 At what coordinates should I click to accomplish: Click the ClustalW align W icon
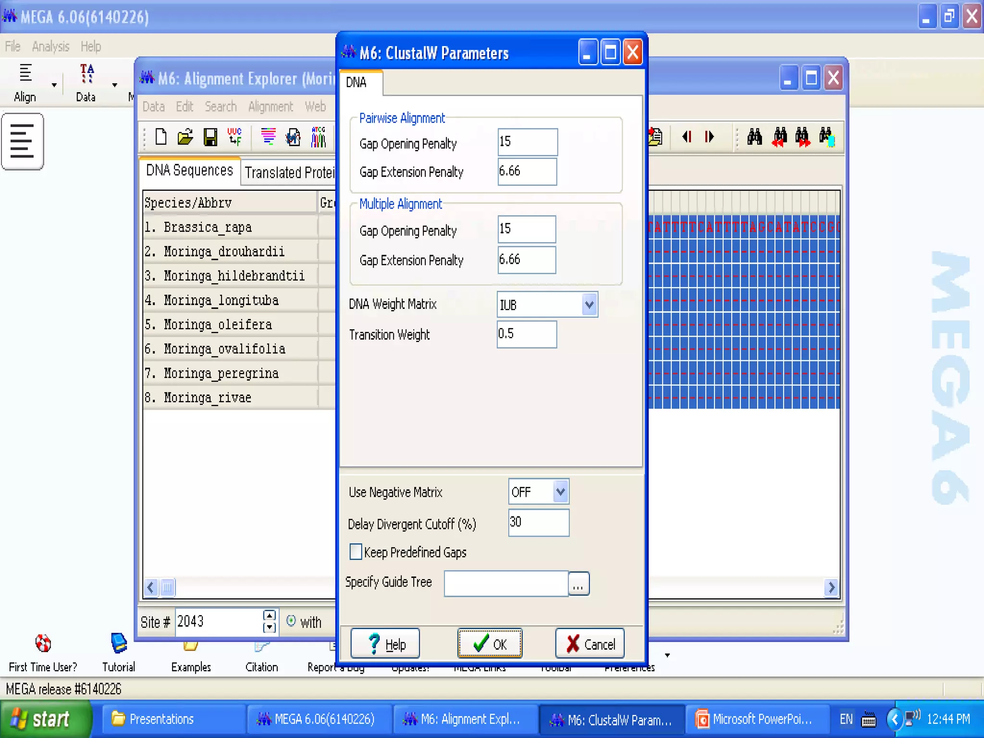point(293,137)
